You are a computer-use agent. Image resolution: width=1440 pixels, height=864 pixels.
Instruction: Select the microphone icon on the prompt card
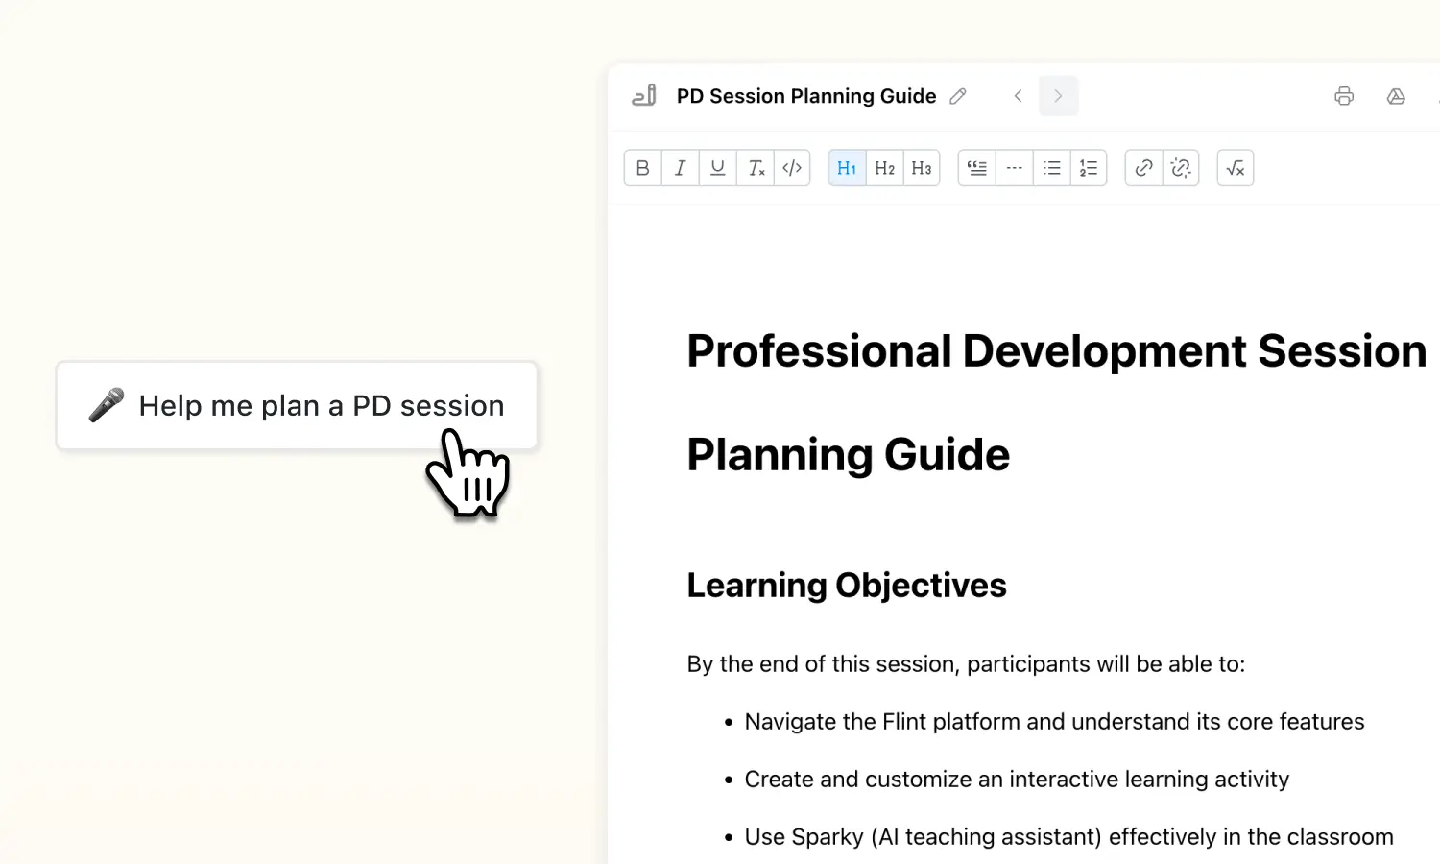(107, 404)
